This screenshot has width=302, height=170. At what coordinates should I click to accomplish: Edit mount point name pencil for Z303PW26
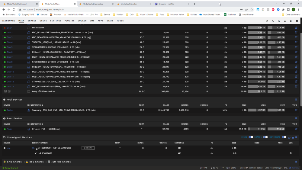coord(40,153)
